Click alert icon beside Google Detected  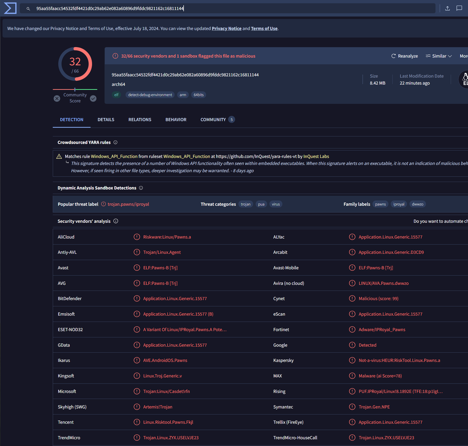pos(352,345)
